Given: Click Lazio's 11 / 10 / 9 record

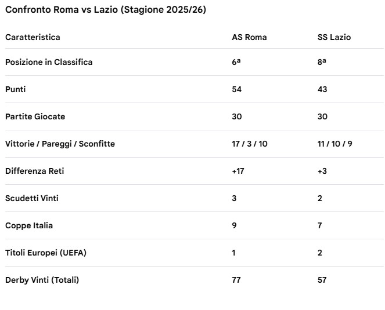Looking at the screenshot, I should 334,144.
